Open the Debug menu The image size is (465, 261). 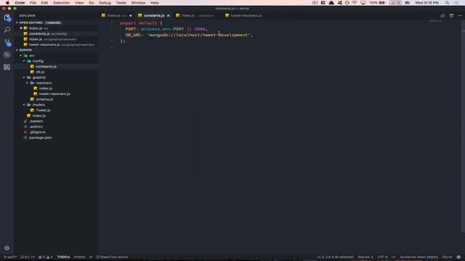(x=105, y=3)
